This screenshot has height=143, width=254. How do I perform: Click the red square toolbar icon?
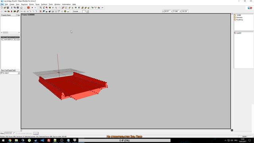tap(29, 8)
